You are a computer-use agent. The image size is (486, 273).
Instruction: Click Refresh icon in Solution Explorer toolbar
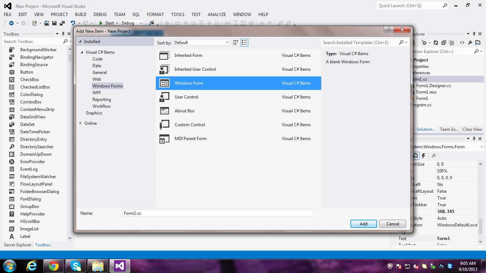(x=435, y=43)
